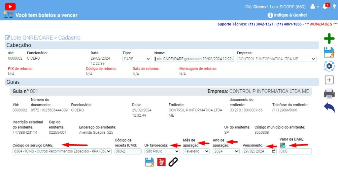This screenshot has width=338, height=189.
Task: Click inscrição estadual 147388423114
Action: pyautogui.click(x=25, y=132)
